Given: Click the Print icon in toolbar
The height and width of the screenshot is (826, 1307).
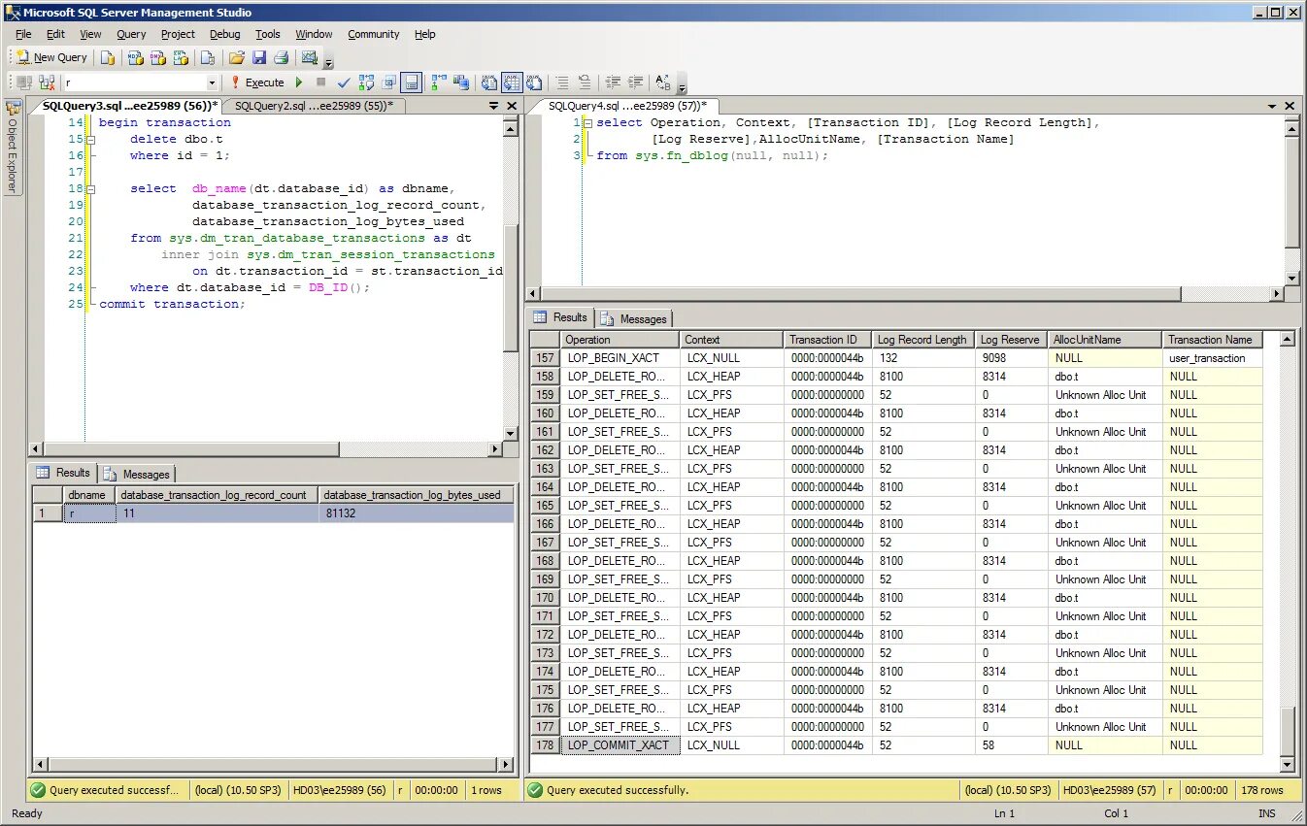Looking at the screenshot, I should (x=282, y=57).
